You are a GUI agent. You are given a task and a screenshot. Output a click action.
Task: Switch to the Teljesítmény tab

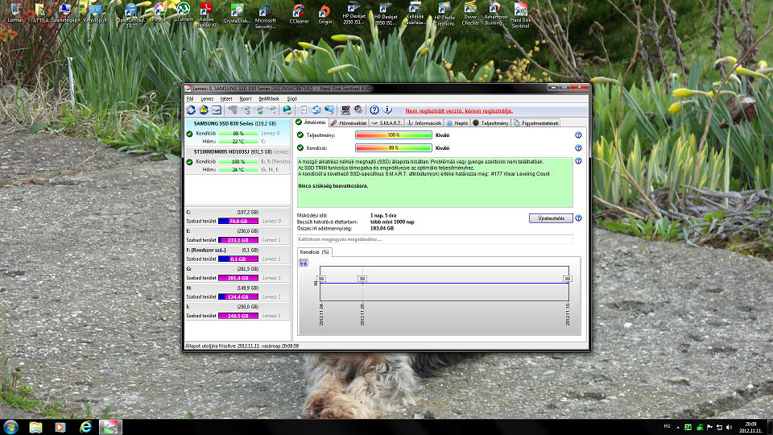pos(491,122)
